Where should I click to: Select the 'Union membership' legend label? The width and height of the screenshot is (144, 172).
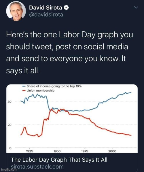click(x=41, y=91)
